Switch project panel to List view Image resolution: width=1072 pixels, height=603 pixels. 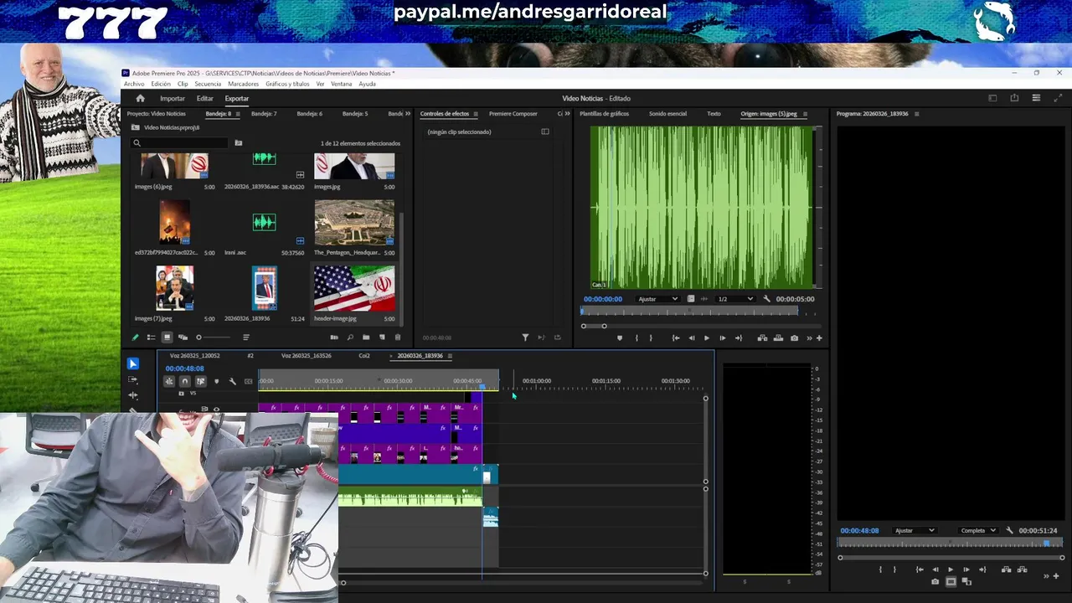tap(151, 338)
